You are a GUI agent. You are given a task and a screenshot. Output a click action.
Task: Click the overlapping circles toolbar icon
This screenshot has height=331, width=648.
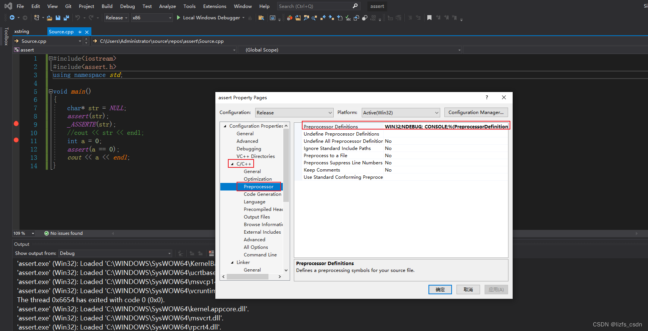pyautogui.click(x=365, y=18)
